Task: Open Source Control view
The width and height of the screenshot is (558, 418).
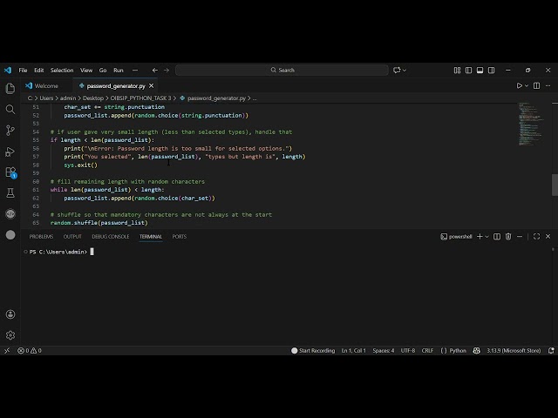Action: [10, 131]
